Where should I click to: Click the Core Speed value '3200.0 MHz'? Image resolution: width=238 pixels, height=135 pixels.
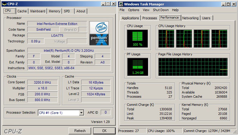point(42,82)
